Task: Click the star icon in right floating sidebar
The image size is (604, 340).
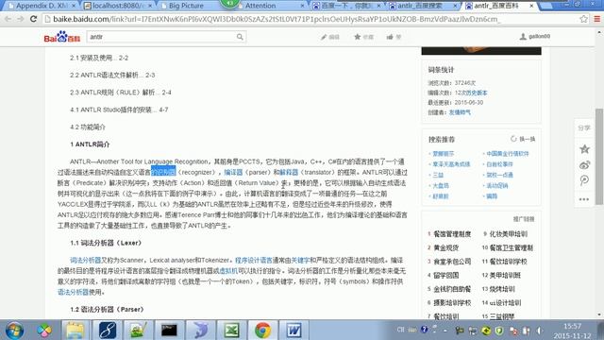Action: pos(584,149)
